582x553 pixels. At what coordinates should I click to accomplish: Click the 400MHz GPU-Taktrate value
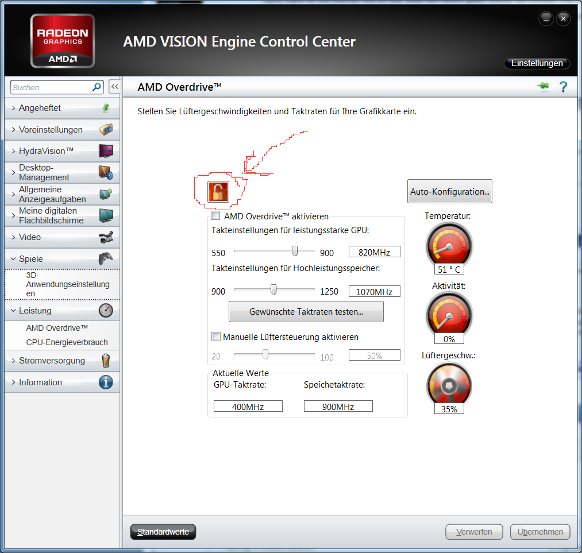click(x=248, y=406)
